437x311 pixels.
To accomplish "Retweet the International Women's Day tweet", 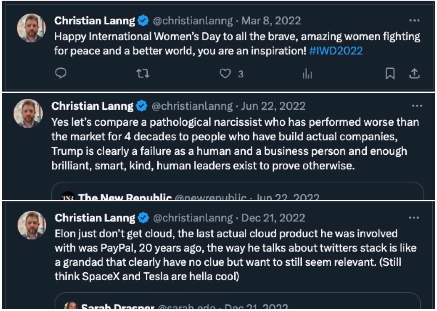I will 142,74.
